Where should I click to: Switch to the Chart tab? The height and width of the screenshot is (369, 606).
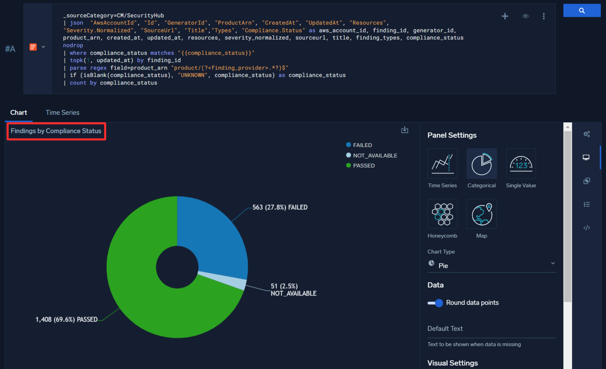19,113
